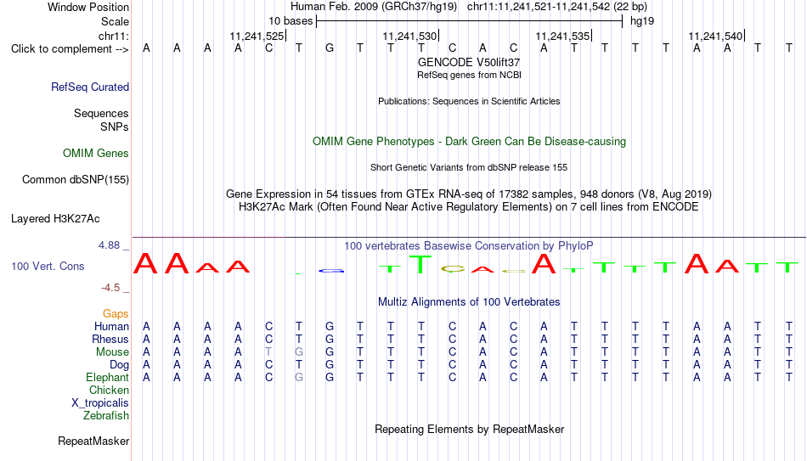Image resolution: width=807 pixels, height=461 pixels.
Task: Open the RepeatMasker track label
Action: click(x=93, y=441)
